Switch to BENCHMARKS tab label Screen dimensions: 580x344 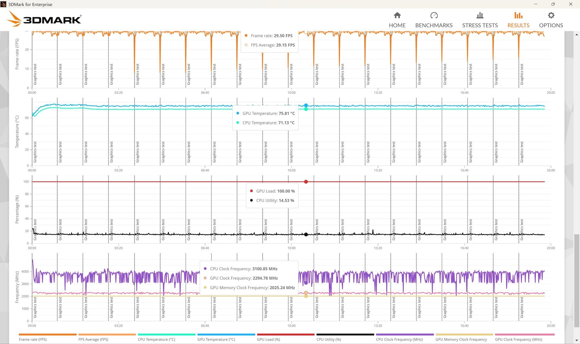tap(434, 25)
